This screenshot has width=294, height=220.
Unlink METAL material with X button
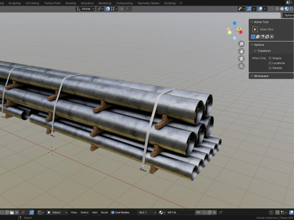214,213
